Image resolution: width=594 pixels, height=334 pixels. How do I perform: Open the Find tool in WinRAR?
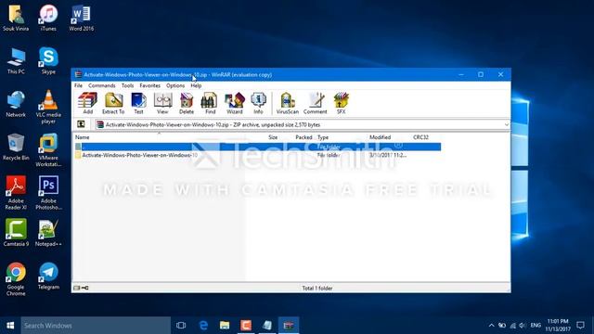pyautogui.click(x=210, y=103)
